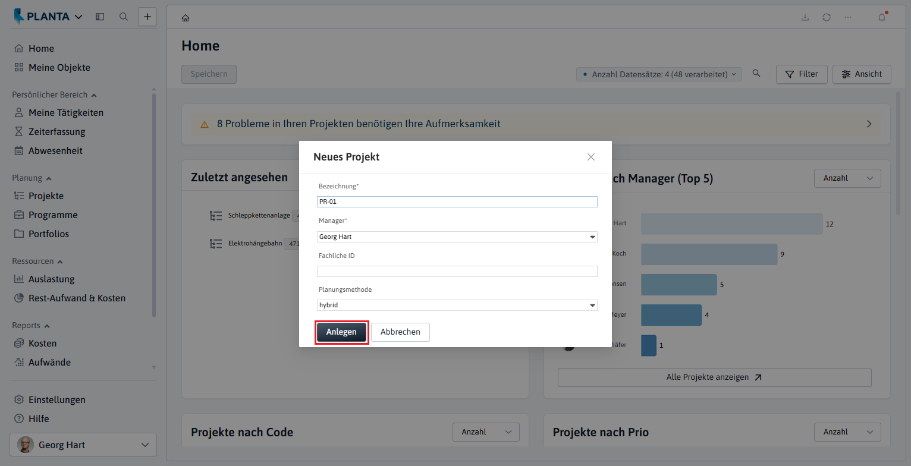Click Alle Projekte anzeigen link
911x466 pixels.
coord(714,377)
